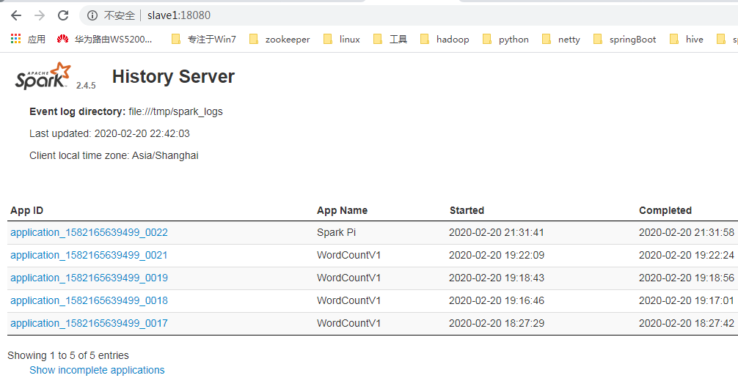
Task: Open the python bookmark folder
Action: [x=505, y=39]
